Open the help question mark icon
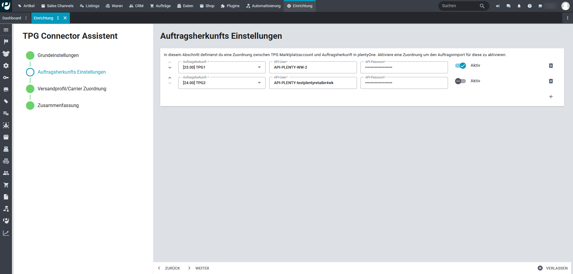The width and height of the screenshot is (573, 274). pyautogui.click(x=529, y=6)
